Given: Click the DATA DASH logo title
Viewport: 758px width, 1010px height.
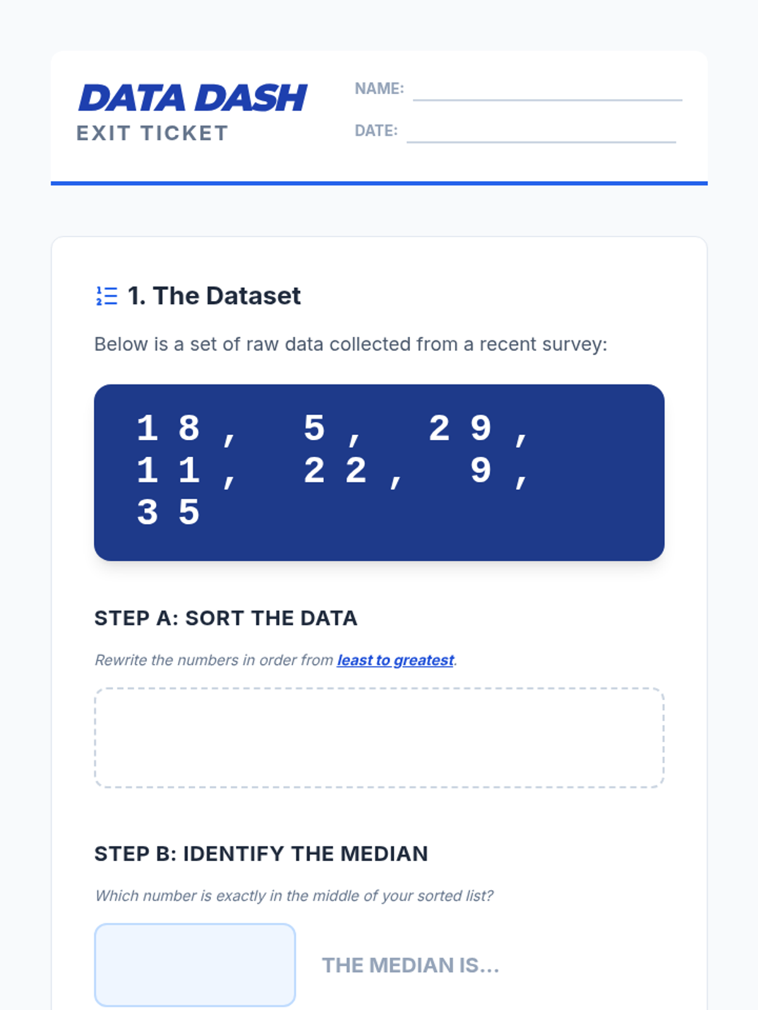Looking at the screenshot, I should click(x=193, y=98).
